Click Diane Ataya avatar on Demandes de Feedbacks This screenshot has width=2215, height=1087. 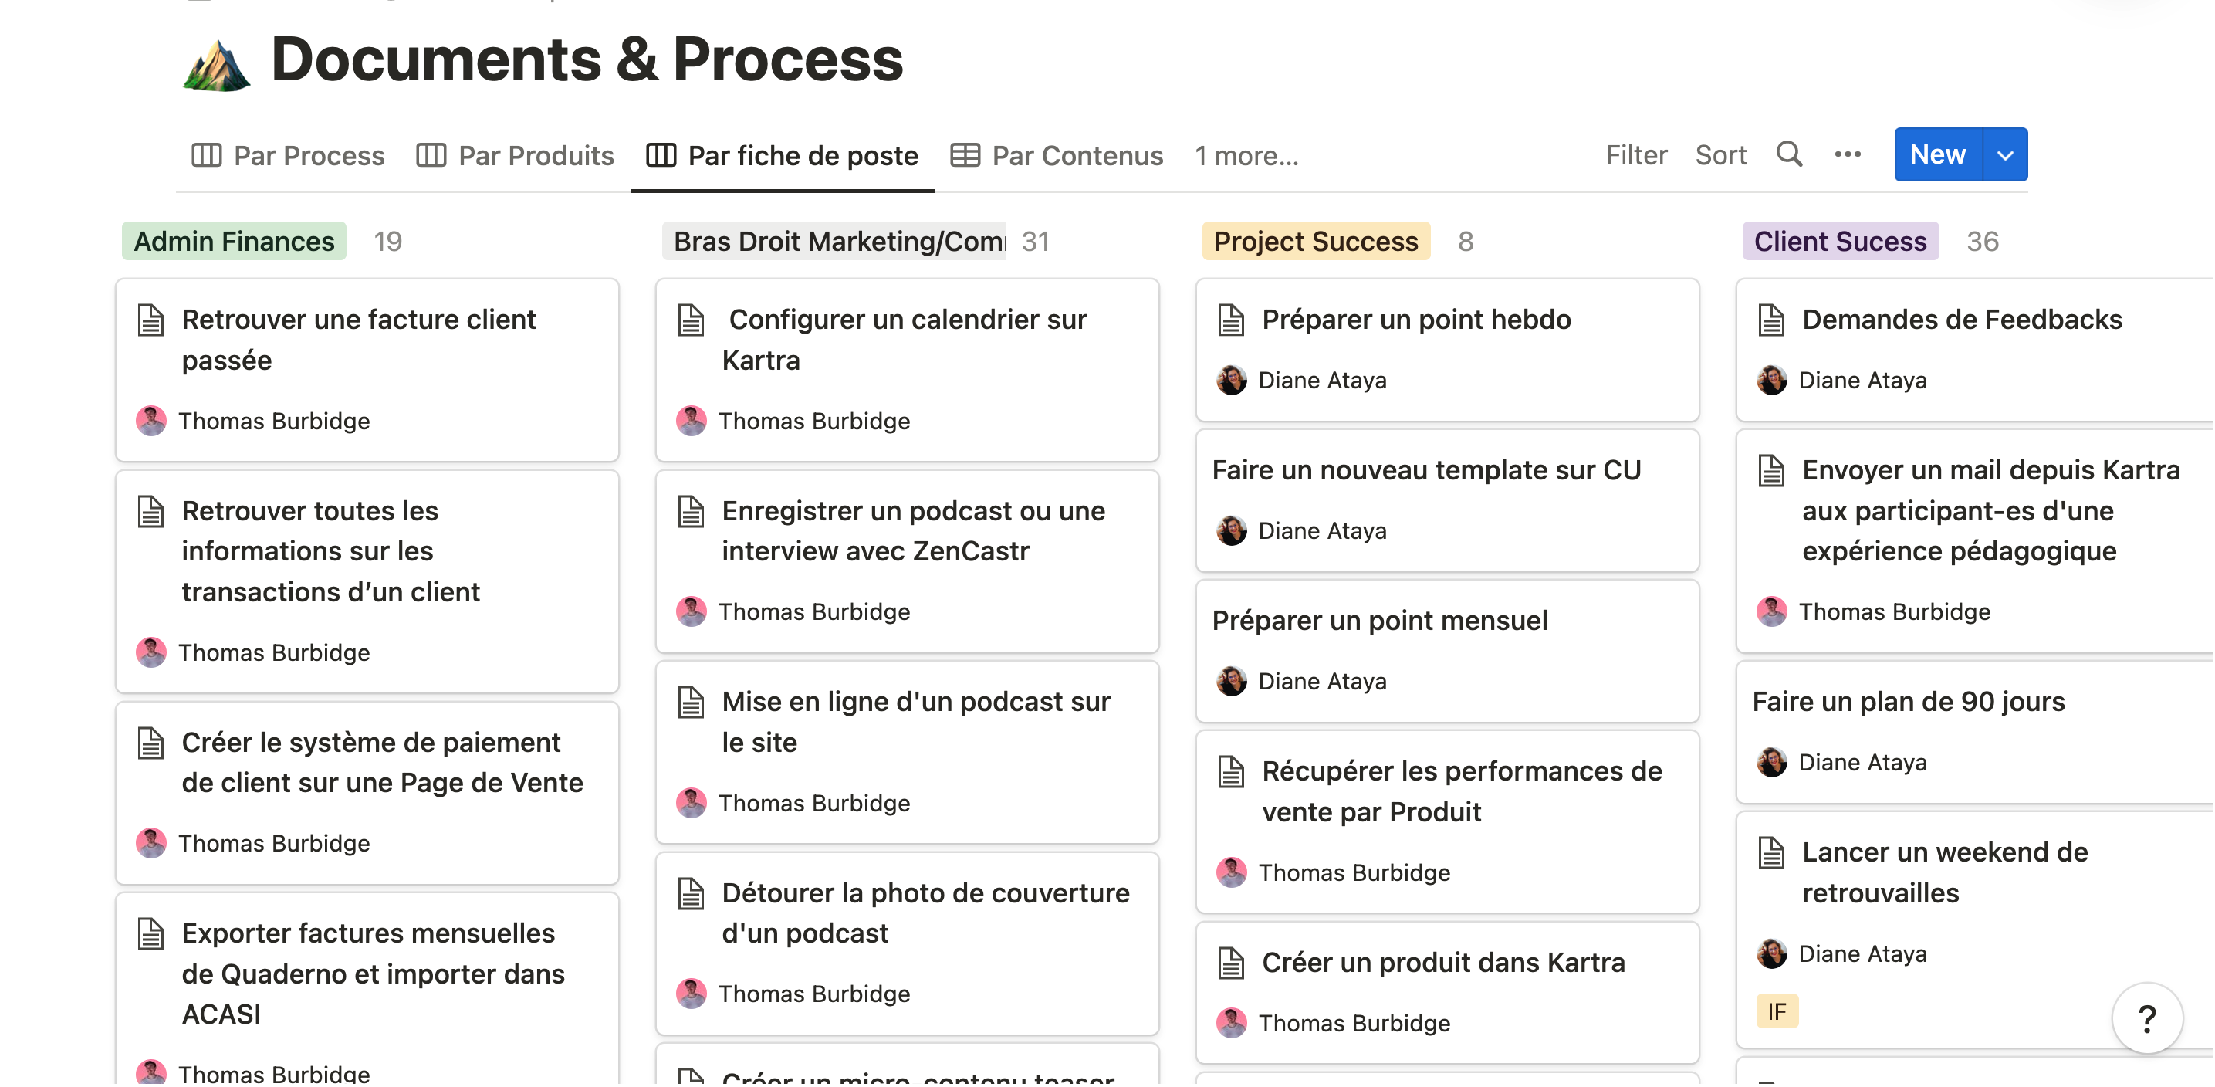pos(1771,380)
